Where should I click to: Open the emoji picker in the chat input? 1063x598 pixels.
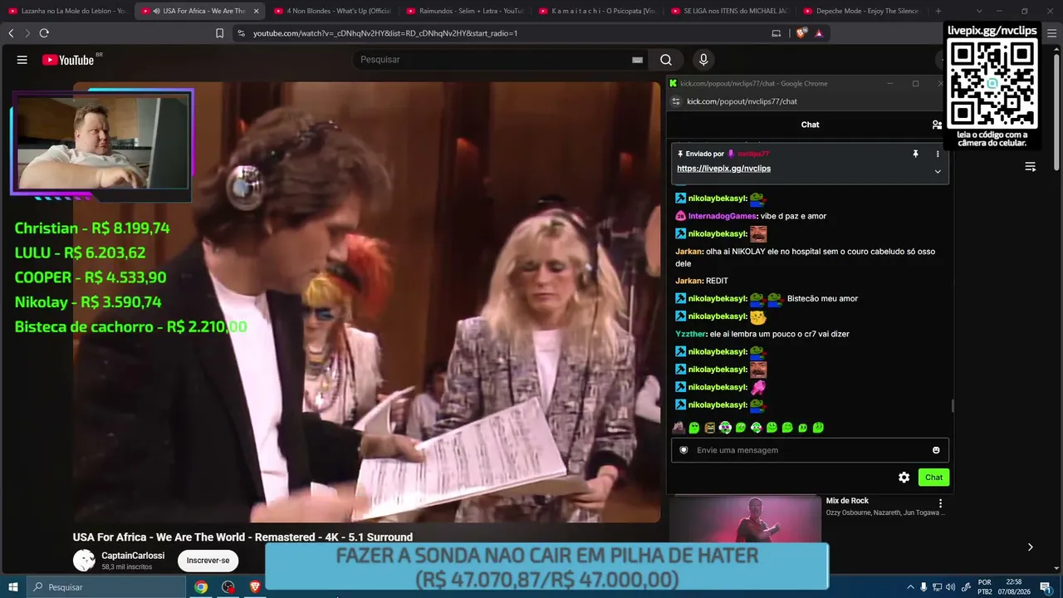pyautogui.click(x=936, y=450)
